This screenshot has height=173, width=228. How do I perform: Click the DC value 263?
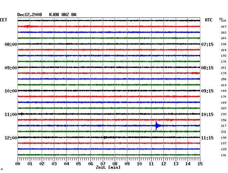pos(224,33)
